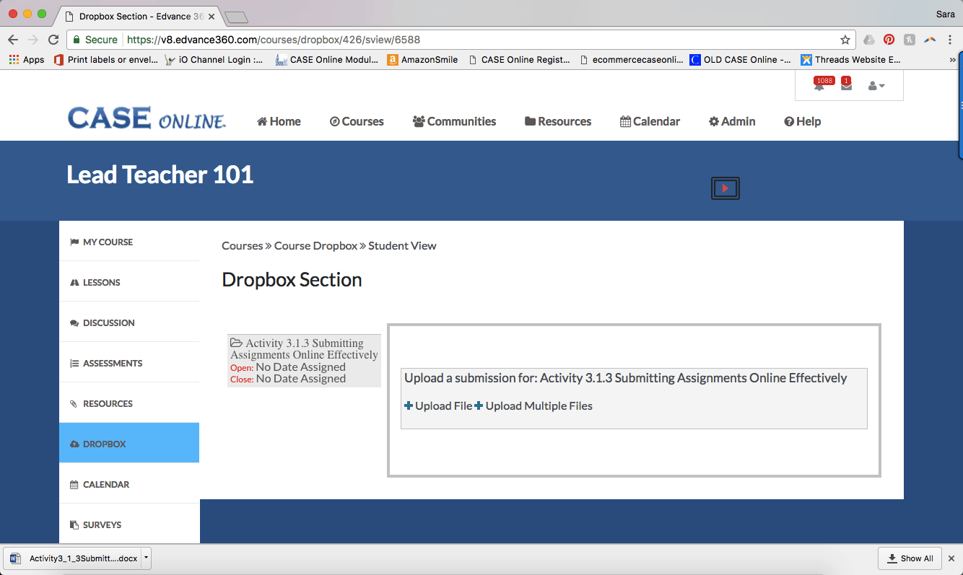Open the Courses menu
The width and height of the screenshot is (963, 575).
tap(357, 121)
